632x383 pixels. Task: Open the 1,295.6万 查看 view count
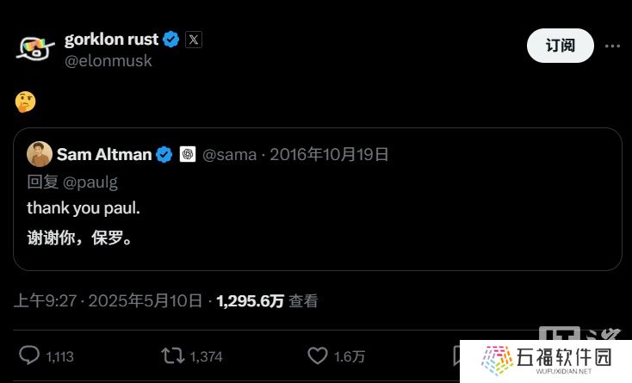pos(267,301)
